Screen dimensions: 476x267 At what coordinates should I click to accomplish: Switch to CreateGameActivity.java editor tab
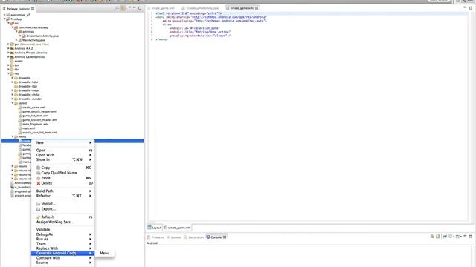(x=201, y=8)
